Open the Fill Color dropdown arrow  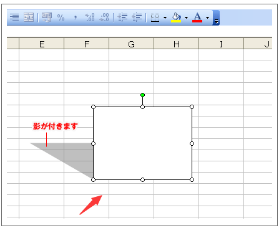point(186,18)
